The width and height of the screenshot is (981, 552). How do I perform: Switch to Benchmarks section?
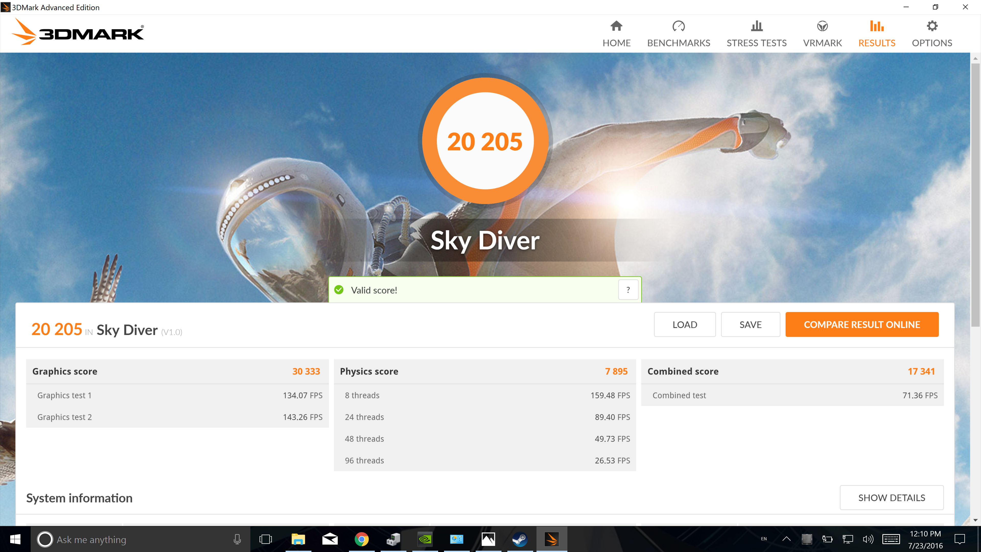pyautogui.click(x=679, y=34)
